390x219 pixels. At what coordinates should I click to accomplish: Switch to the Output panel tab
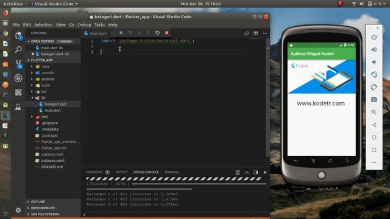pos(122,172)
